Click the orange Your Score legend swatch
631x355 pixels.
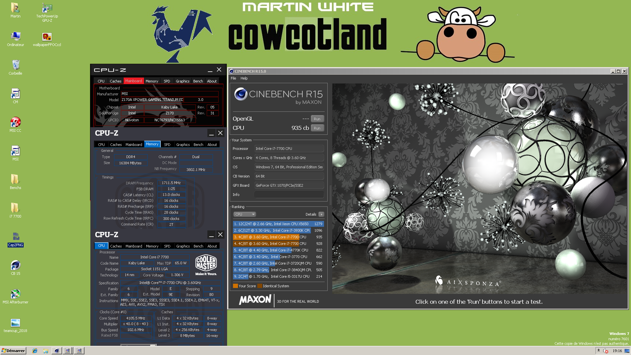[235, 286]
